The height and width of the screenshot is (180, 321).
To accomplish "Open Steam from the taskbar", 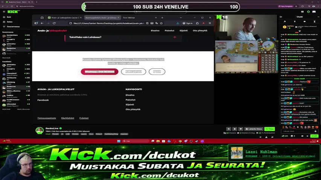I will coord(196,141).
